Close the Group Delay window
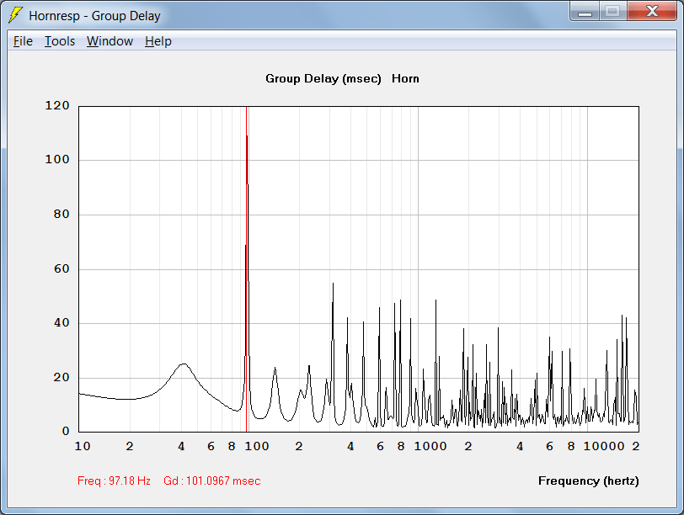 coord(652,12)
